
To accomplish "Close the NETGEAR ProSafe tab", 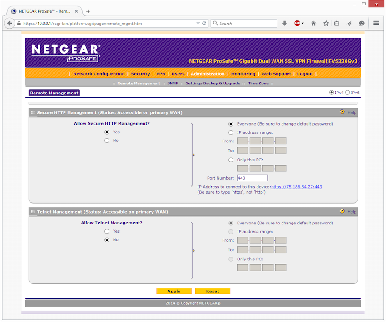I will (76, 11).
